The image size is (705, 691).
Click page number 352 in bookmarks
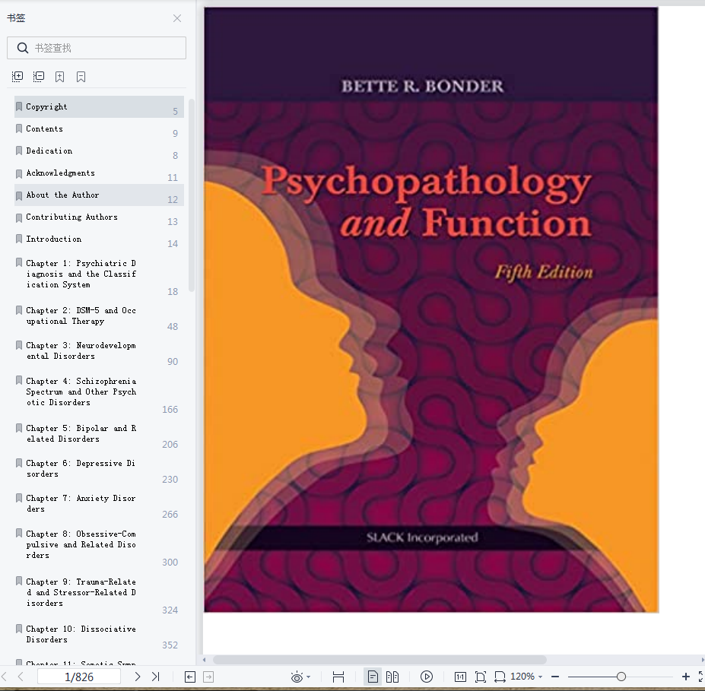pos(170,645)
